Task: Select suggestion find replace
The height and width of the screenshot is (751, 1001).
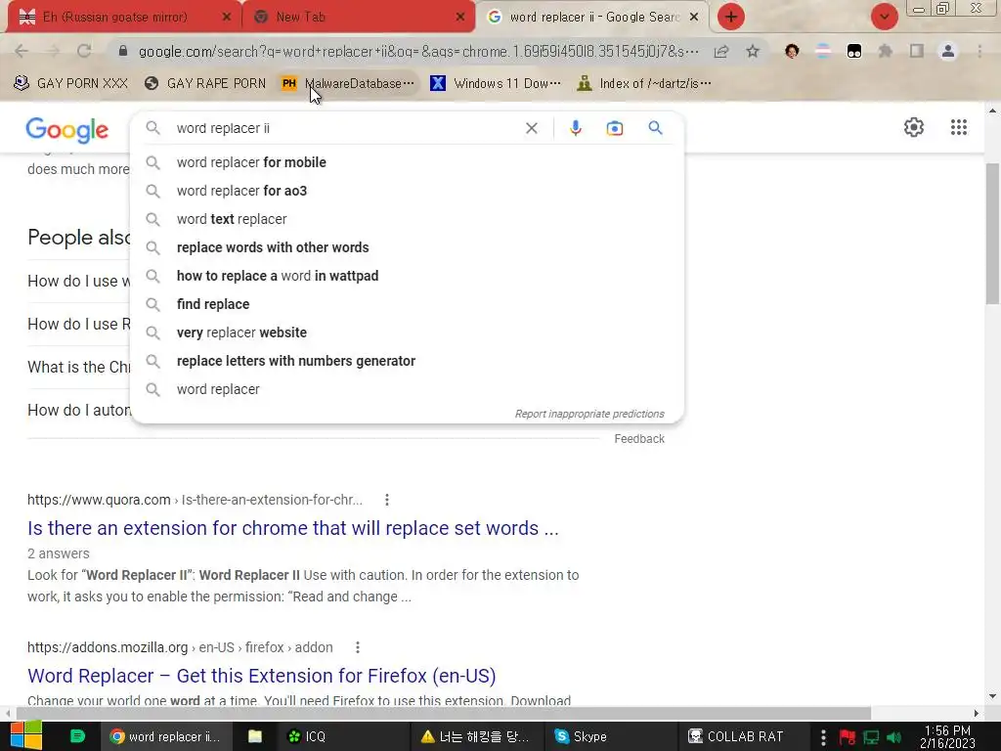Action: coord(407,304)
